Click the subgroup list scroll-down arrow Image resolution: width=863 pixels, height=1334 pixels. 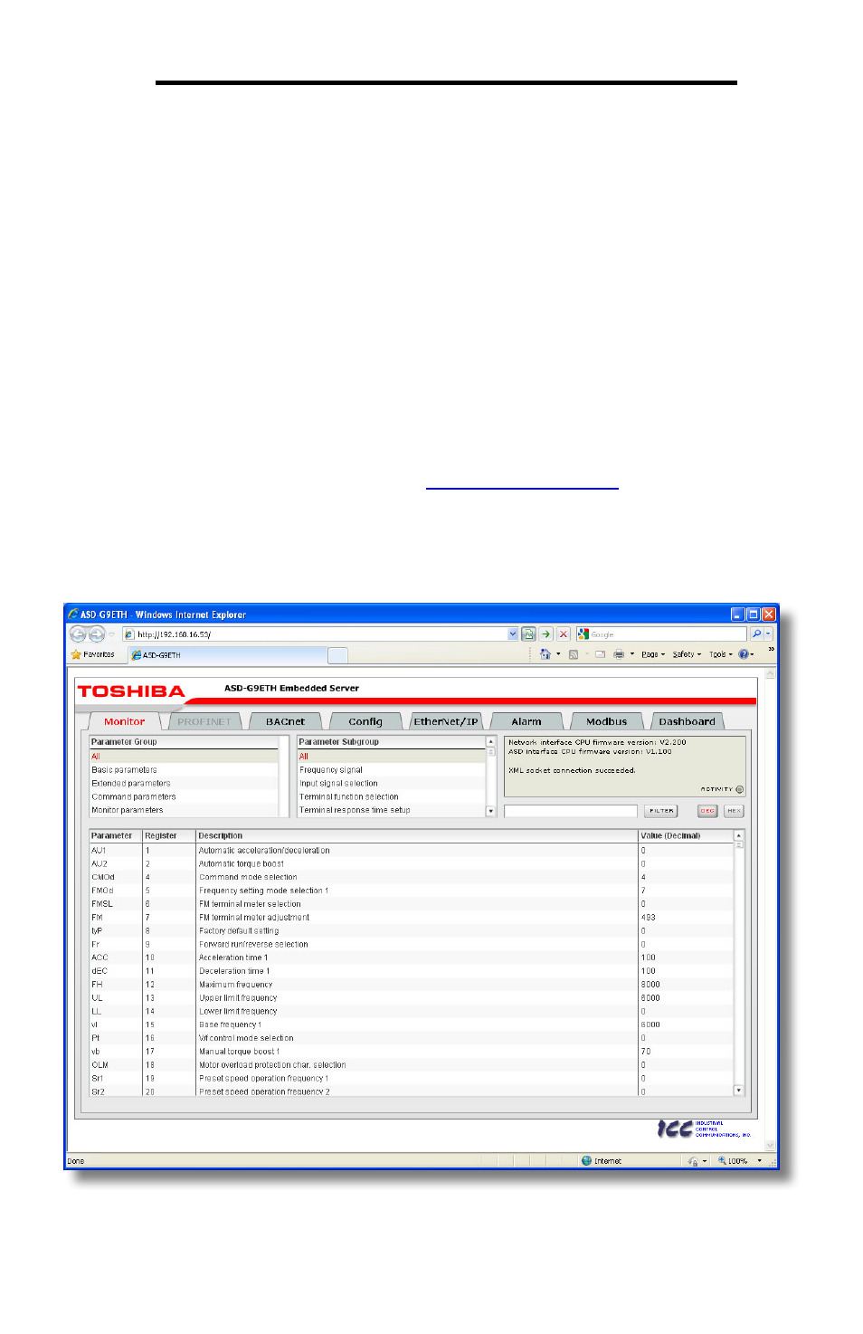point(491,811)
